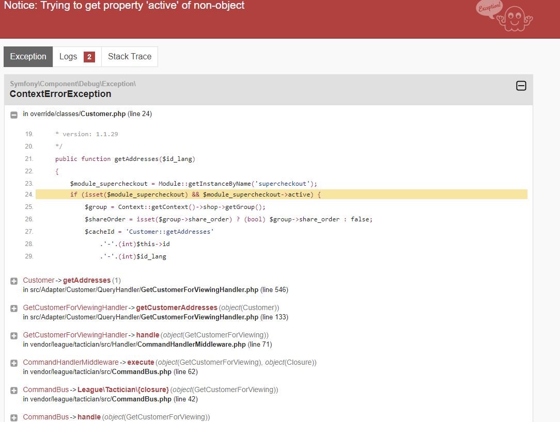Click highlighted code line 24
560x422 pixels.
pos(282,194)
